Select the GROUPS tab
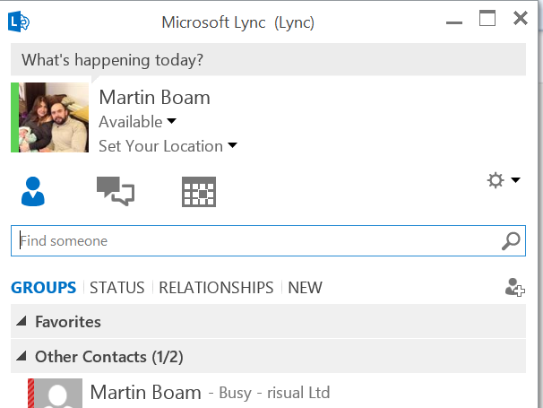 tap(43, 288)
